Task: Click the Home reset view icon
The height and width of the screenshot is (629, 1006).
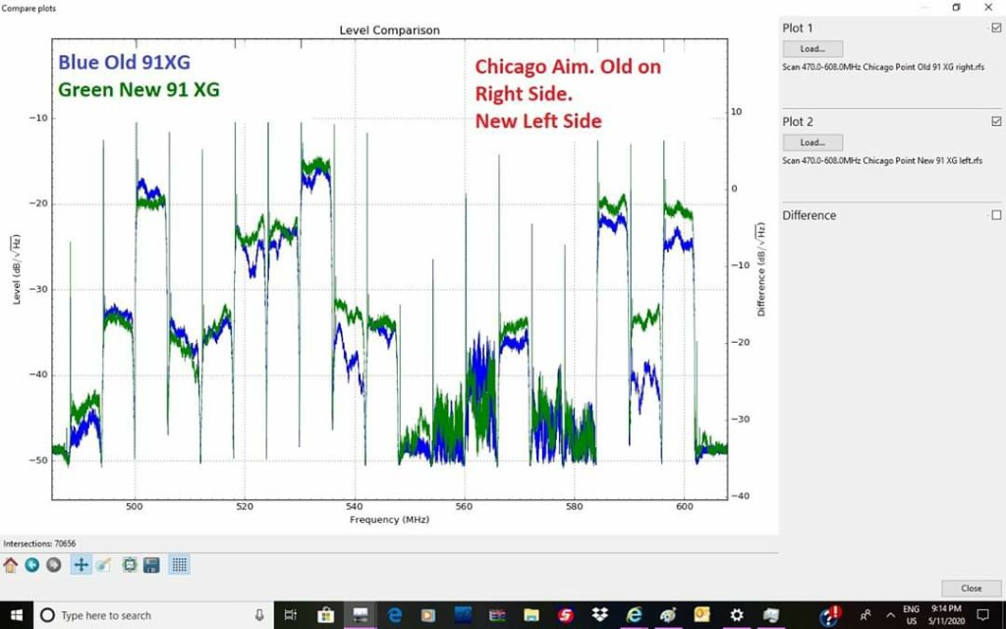Action: point(11,565)
